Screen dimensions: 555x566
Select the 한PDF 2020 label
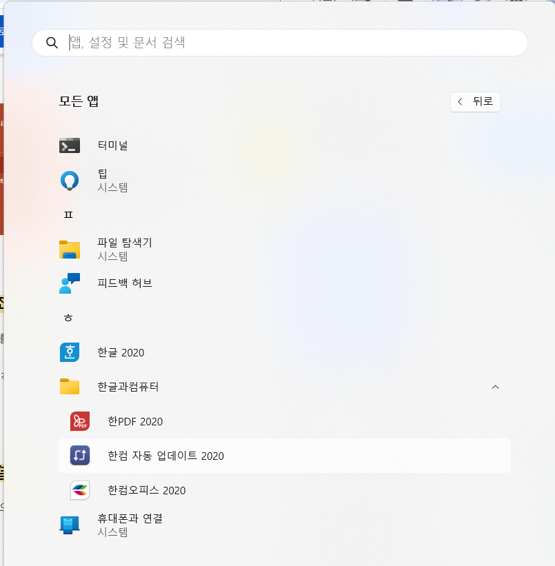[135, 421]
